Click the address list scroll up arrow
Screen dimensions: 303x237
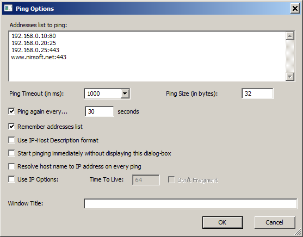click(x=289, y=36)
